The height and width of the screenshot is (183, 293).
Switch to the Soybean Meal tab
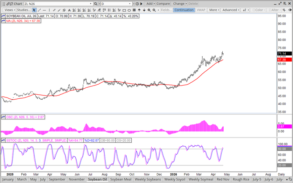tap(121, 180)
